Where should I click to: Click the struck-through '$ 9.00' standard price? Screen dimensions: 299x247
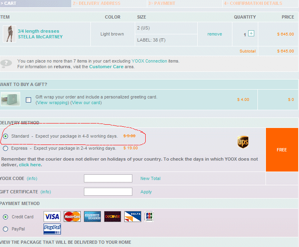tap(129, 136)
